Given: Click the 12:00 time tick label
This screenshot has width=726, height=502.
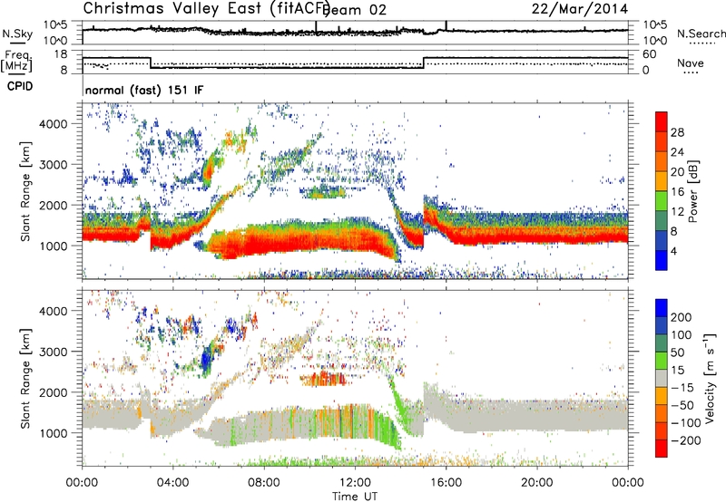Looking at the screenshot, I should (x=355, y=483).
